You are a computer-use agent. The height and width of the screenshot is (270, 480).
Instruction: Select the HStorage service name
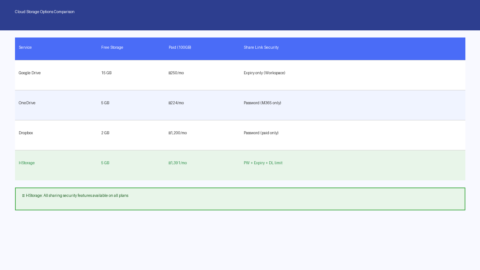tap(27, 163)
